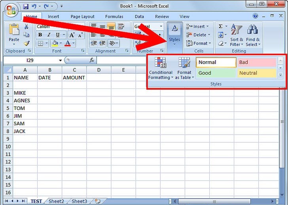Open the Clipboard dialog launcher
The height and width of the screenshot is (205, 288).
(30, 51)
